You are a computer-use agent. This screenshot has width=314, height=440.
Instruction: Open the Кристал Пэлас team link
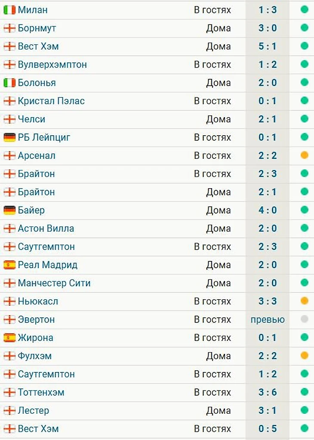pos(51,101)
